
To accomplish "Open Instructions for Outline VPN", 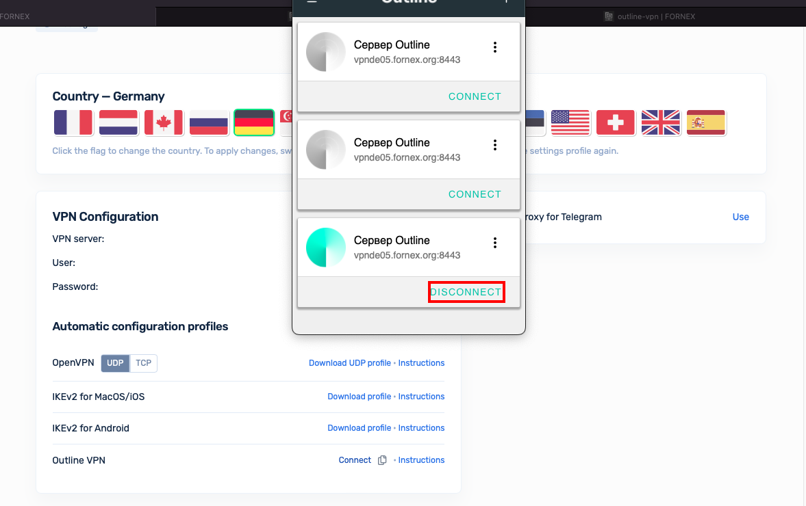I will point(421,460).
